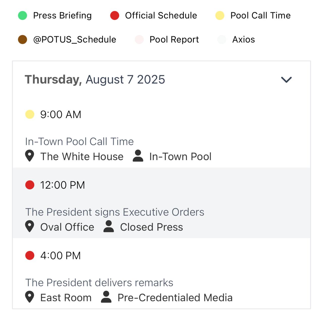Viewport: 323px width, 317px height.
Task: Toggle the Official Schedule legend filter
Action: click(153, 15)
